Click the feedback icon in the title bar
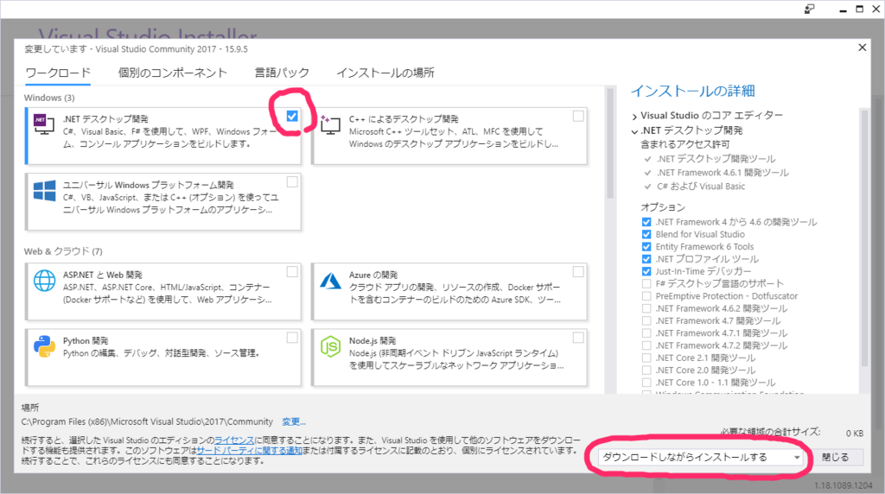The image size is (885, 494). tap(809, 9)
